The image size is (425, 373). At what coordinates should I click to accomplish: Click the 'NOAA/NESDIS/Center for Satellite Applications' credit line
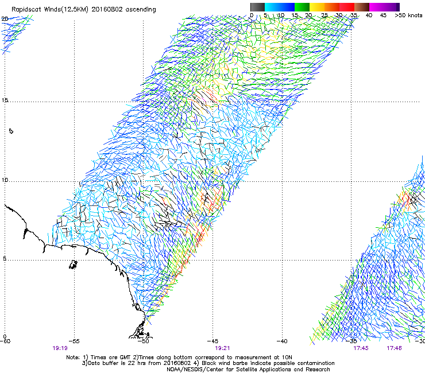coord(248,370)
